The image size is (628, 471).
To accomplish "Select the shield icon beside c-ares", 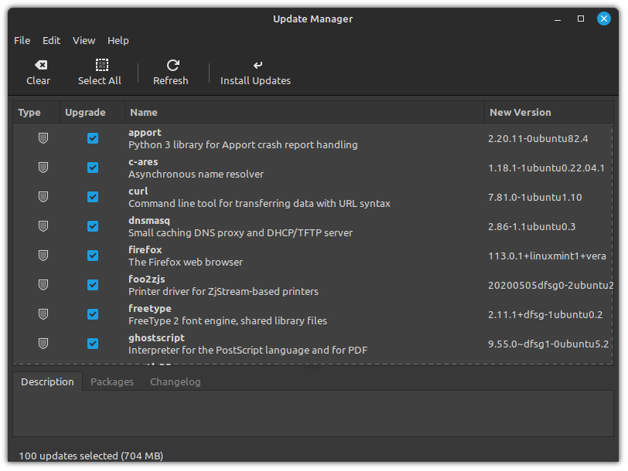I will tap(42, 168).
